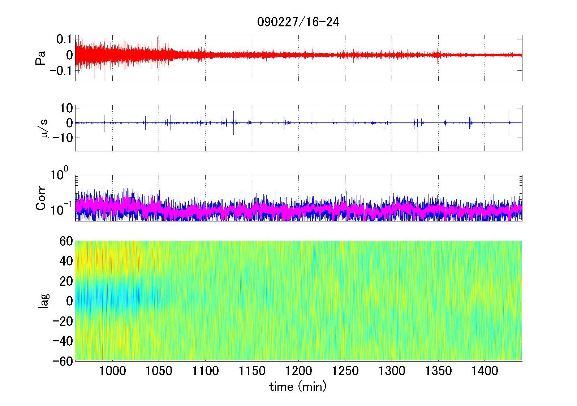Click the 1150 tick on time axis
Viewport: 577px width, 406px height.
tap(252, 371)
